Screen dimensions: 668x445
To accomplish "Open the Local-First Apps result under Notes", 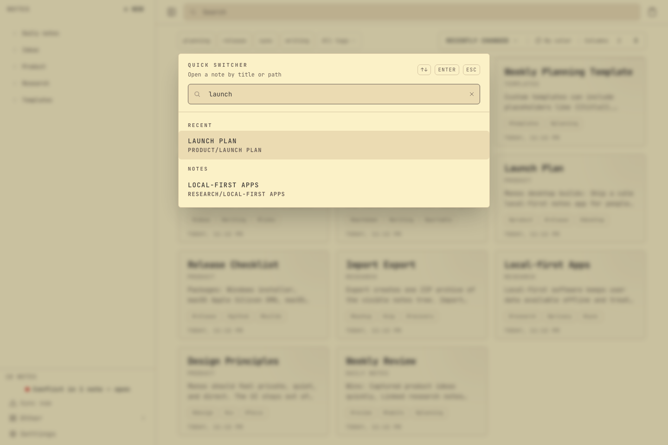I will [x=334, y=189].
